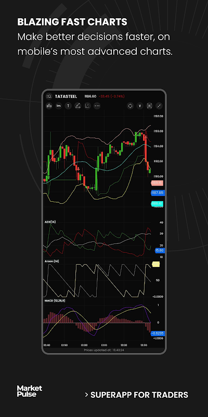The image size is (208, 417).
Task: Tap the 1196.00 price axis label
Action: pyautogui.click(x=158, y=131)
